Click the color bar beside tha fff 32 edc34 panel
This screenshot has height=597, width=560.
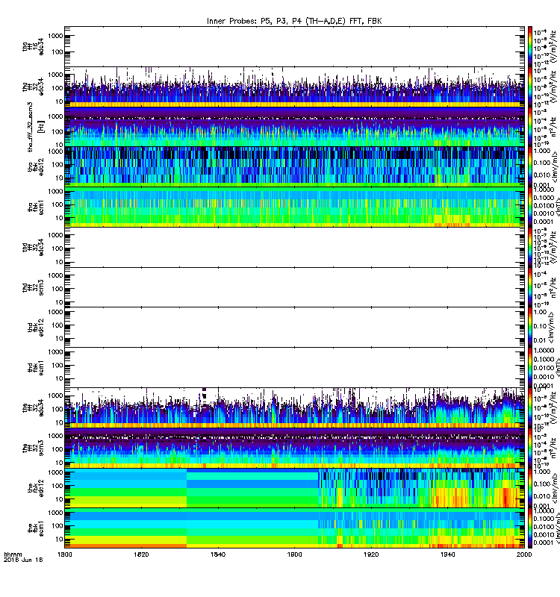[530, 87]
